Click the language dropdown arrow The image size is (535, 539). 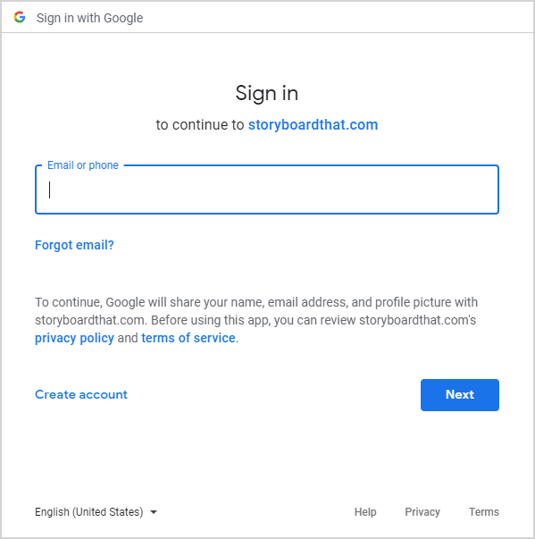coord(154,512)
